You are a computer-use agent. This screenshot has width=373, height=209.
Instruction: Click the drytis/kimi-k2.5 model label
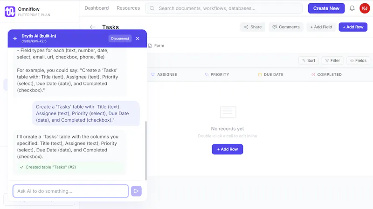tap(34, 41)
